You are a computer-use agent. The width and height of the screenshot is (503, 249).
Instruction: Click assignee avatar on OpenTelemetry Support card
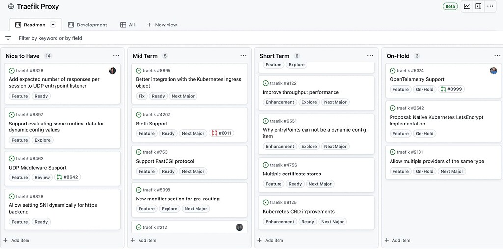(493, 71)
